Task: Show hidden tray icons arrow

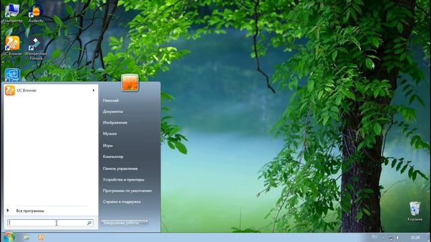Action: pos(383,237)
